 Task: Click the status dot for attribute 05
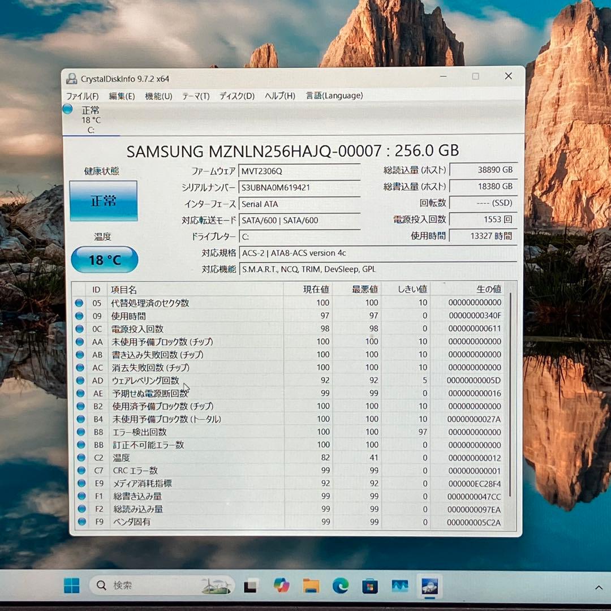(80, 303)
